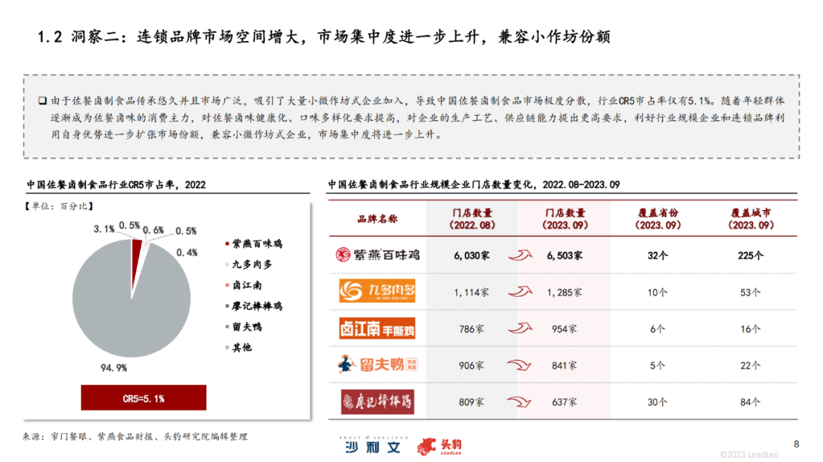Click the 1,285家 table cell
823x462 pixels.
564,292
